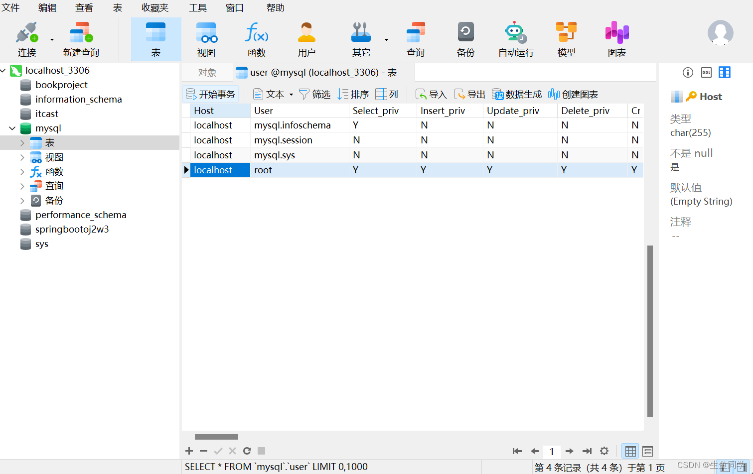
Task: Select the 表 table toolbar icon
Action: coord(156,39)
